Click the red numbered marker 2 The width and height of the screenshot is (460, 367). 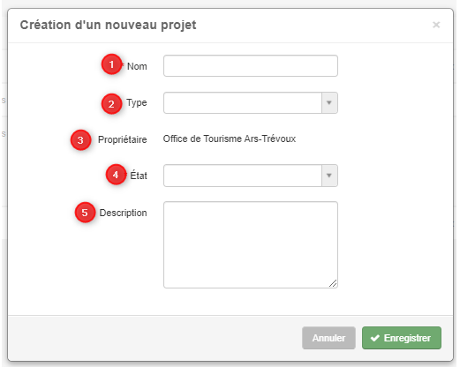point(111,104)
